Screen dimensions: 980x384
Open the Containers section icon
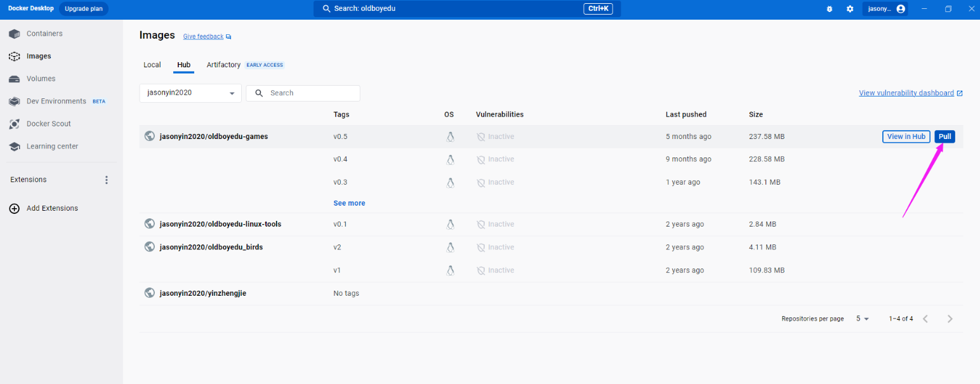15,34
